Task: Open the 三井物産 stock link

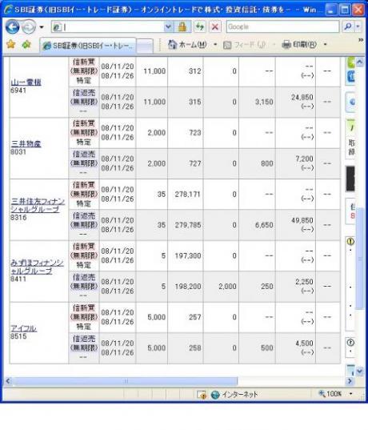Action: pos(26,143)
